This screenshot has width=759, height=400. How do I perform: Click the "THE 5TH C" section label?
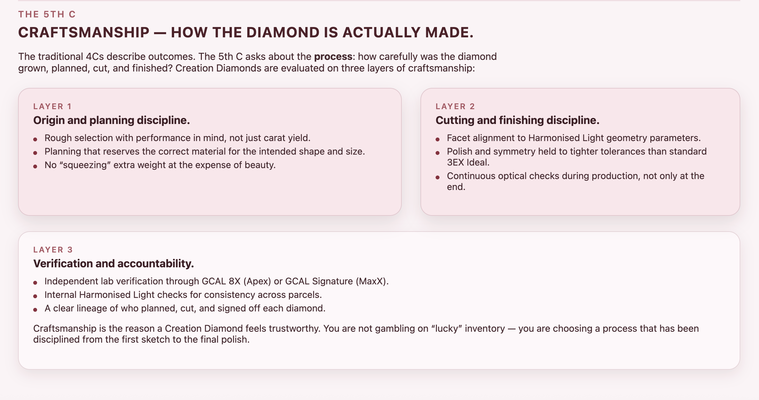pos(47,14)
